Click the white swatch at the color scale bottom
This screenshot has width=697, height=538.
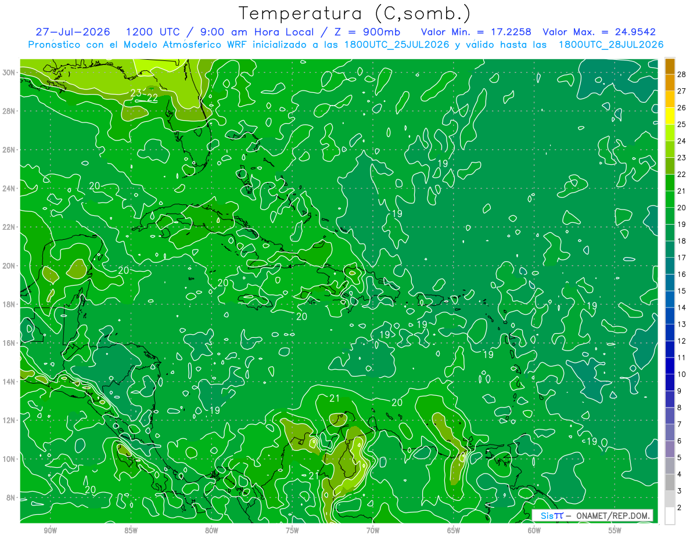tap(670, 516)
